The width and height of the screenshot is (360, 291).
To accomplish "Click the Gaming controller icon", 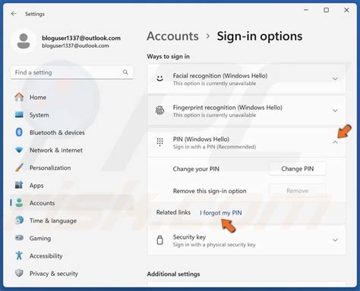I will click(19, 238).
